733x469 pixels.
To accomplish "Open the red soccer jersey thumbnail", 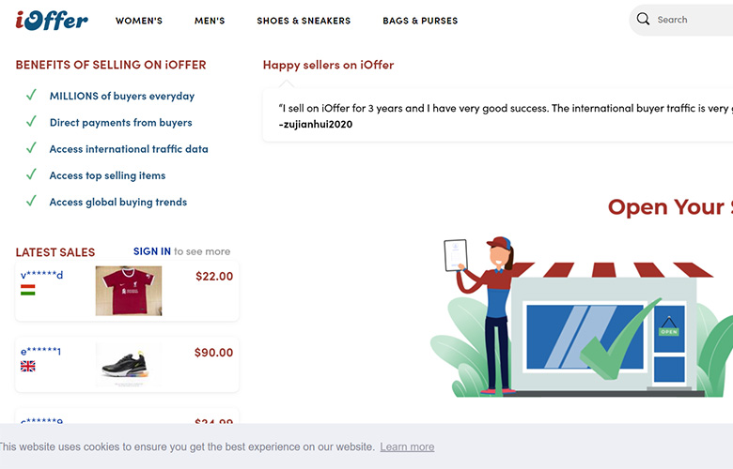I will [129, 291].
